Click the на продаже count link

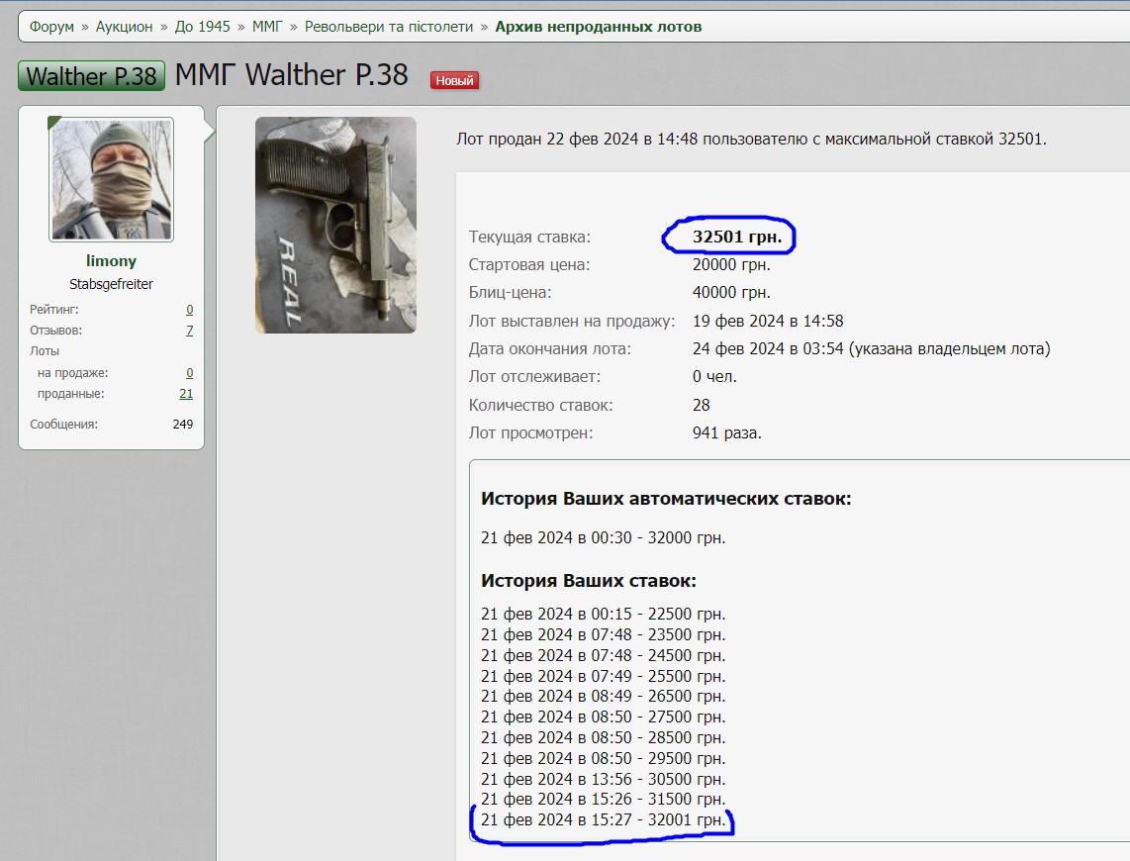coord(189,373)
